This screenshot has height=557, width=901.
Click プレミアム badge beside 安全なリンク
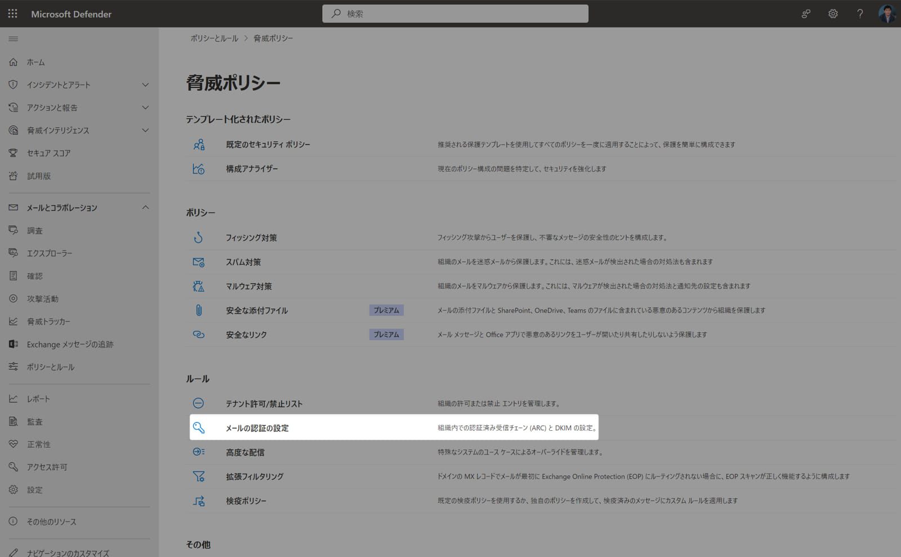point(386,335)
